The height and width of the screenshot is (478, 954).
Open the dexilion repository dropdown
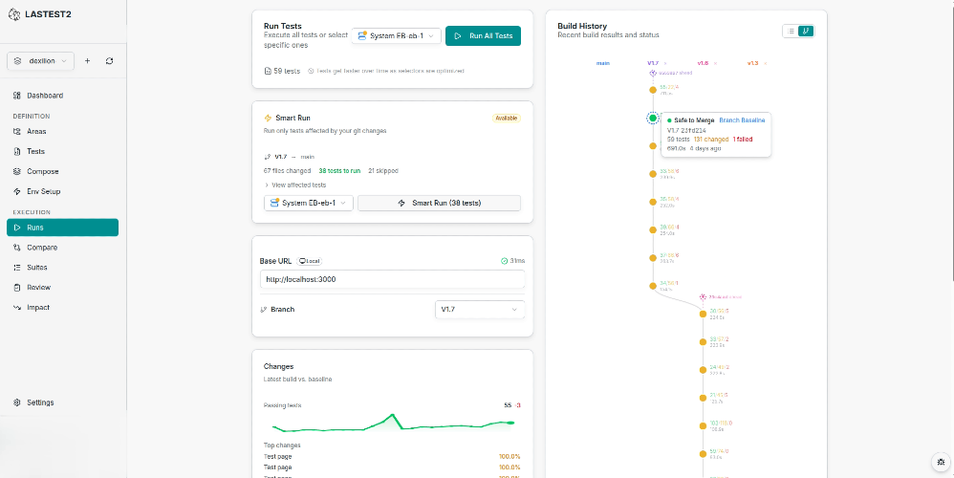pyautogui.click(x=41, y=61)
